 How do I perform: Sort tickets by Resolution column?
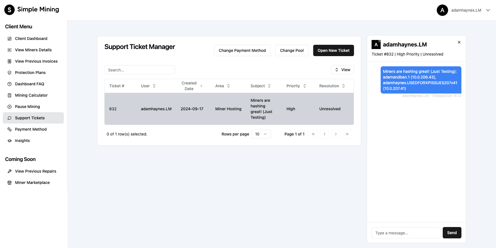332,86
